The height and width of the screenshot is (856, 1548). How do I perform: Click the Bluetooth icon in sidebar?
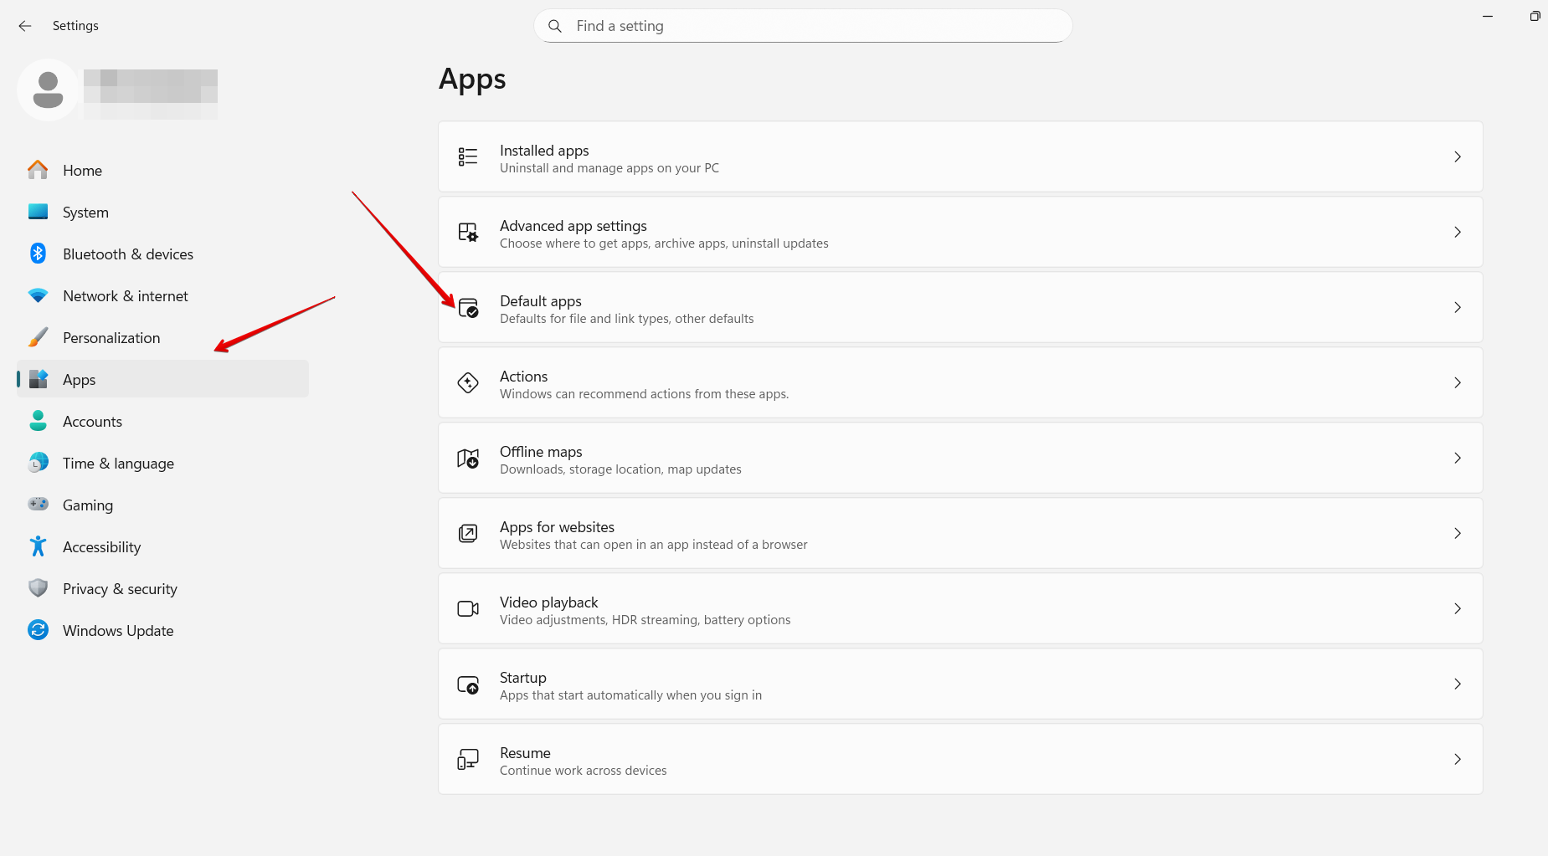point(38,254)
